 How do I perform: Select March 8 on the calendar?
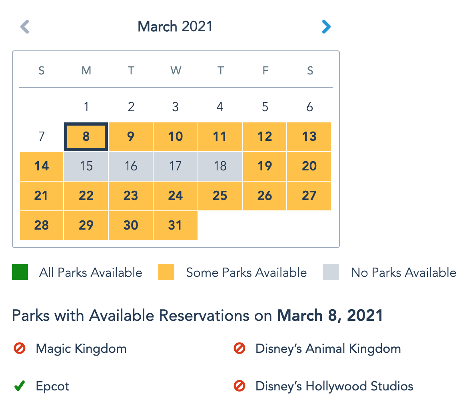coord(86,137)
